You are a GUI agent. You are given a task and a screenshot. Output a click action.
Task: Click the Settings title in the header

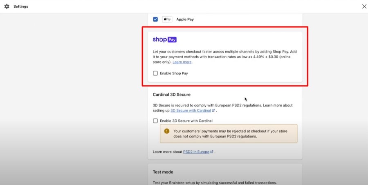click(21, 6)
